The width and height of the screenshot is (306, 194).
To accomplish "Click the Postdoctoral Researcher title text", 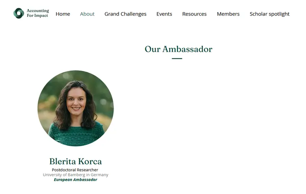I will [75, 170].
